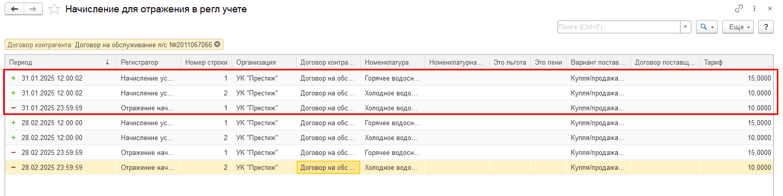Image resolution: width=783 pixels, height=196 pixels.
Task: Click plus icon of first 28.02.2025 12:00:00 row
Action: 13,123
